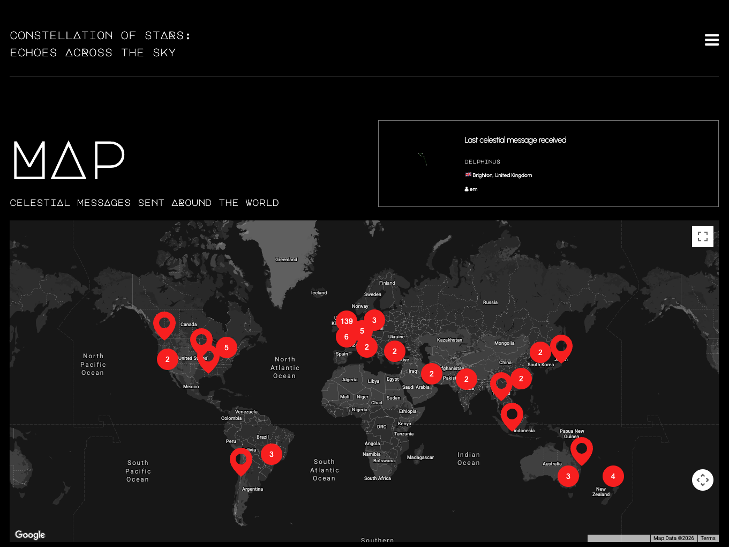Screen dimensions: 729x547
Task: Click the Brighton, United Kingdom location text
Action: [x=502, y=175]
